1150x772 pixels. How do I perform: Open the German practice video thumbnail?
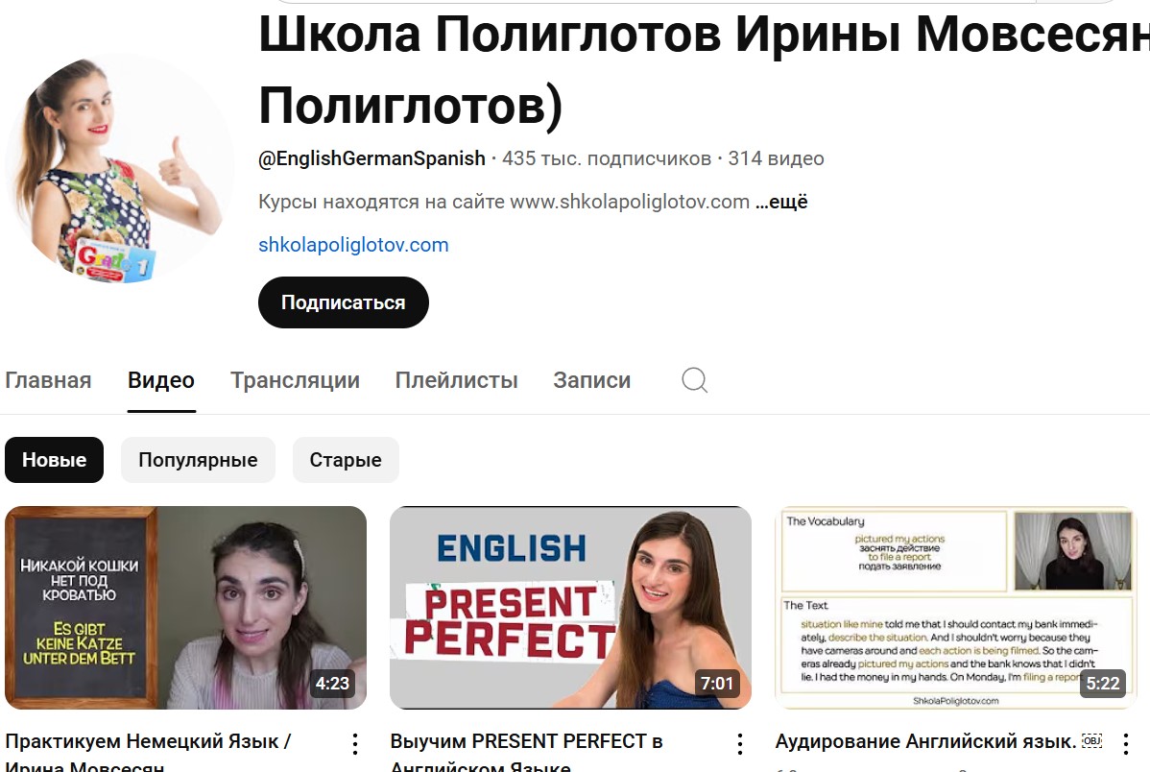click(x=185, y=608)
